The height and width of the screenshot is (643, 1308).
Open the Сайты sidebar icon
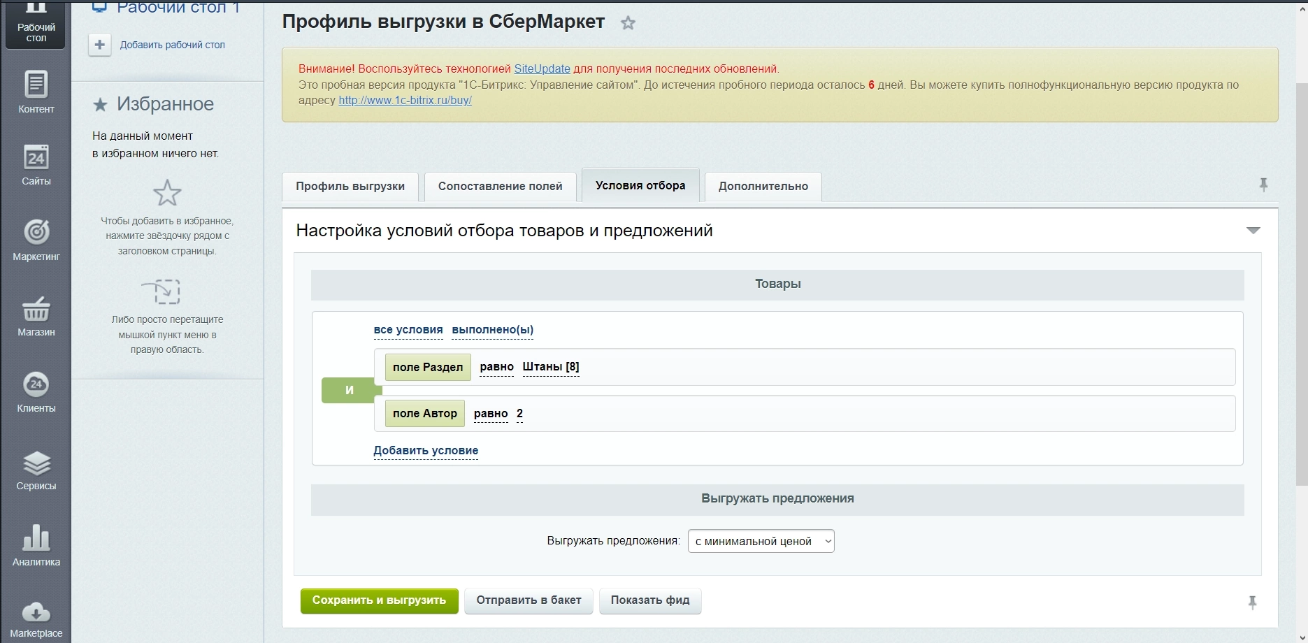pyautogui.click(x=36, y=165)
